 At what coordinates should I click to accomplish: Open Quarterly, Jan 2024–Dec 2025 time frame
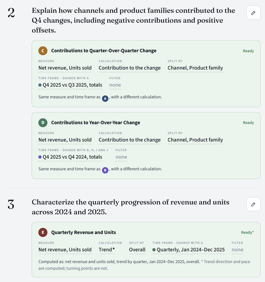(x=189, y=250)
